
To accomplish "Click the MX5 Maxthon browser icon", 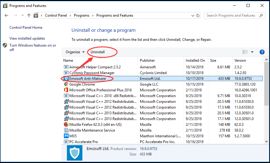I will coord(66,136).
